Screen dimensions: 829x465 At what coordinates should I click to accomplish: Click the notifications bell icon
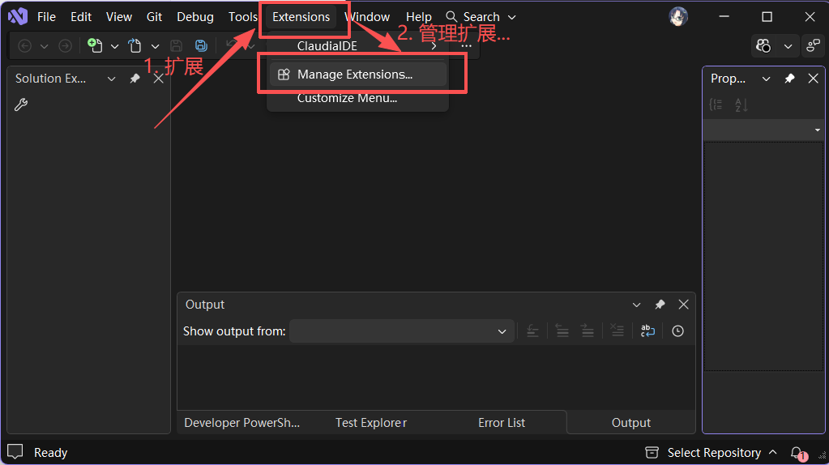coord(797,452)
